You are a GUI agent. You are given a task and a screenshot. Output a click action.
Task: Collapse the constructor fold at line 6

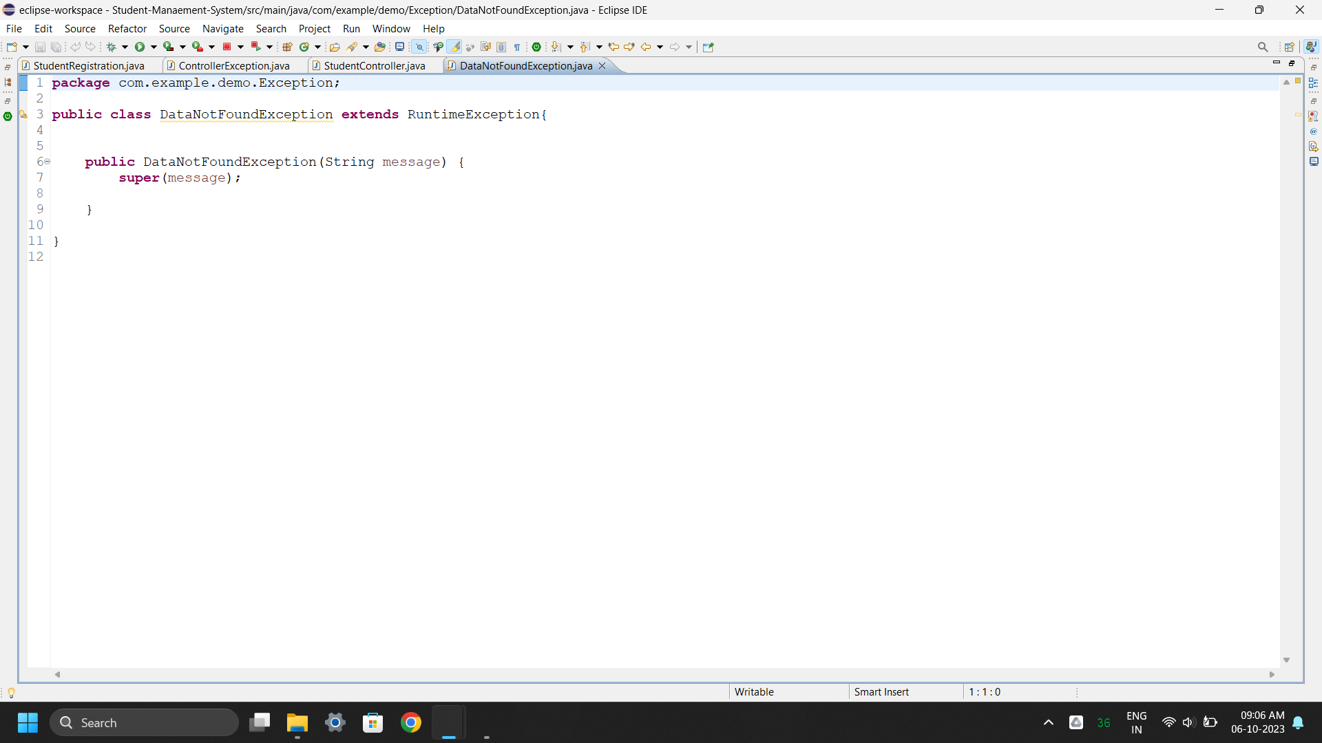[x=48, y=162]
